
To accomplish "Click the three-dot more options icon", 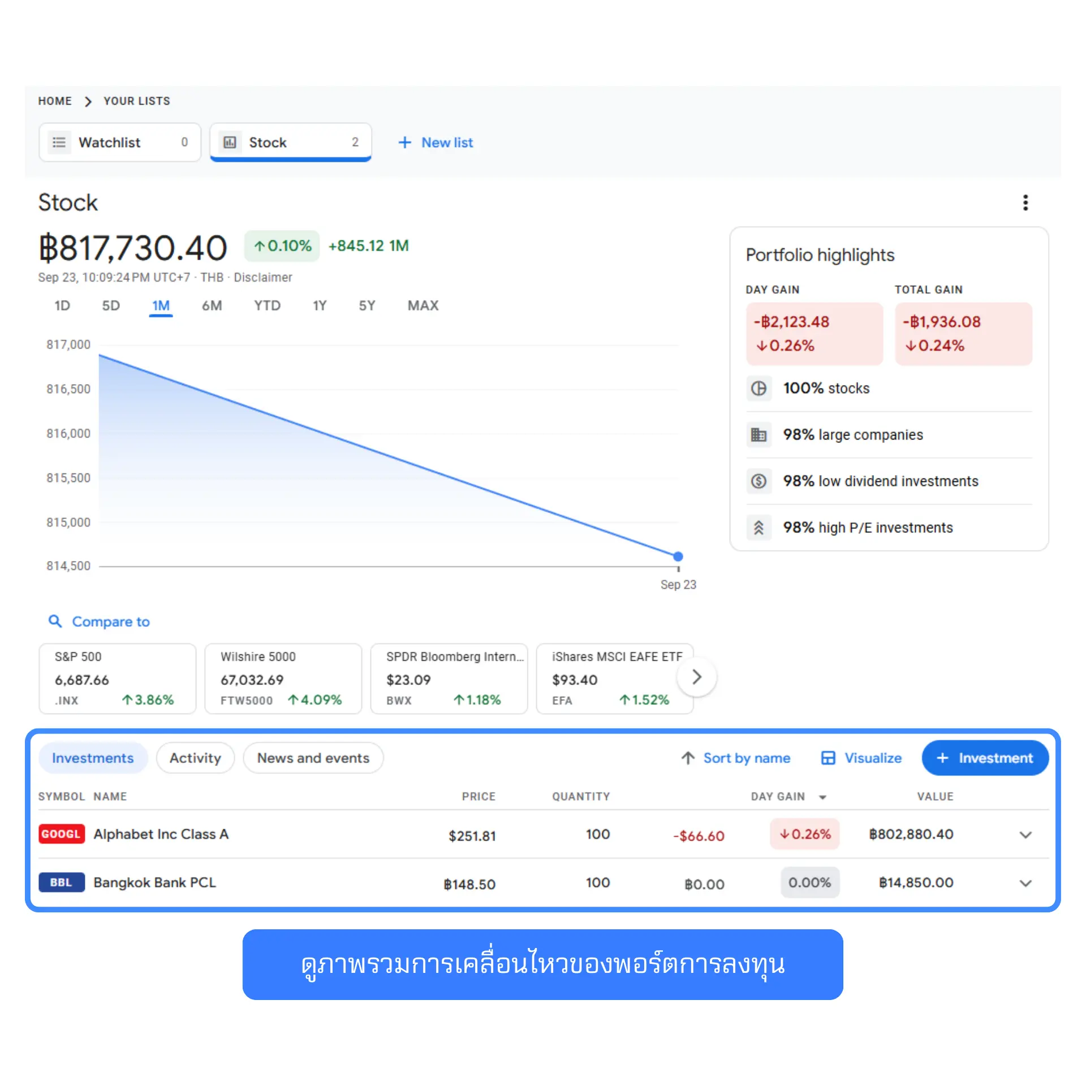I will (x=1025, y=202).
